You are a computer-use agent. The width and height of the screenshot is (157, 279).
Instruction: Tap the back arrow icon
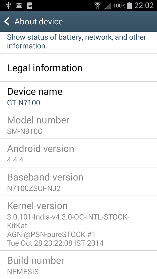(x=6, y=21)
